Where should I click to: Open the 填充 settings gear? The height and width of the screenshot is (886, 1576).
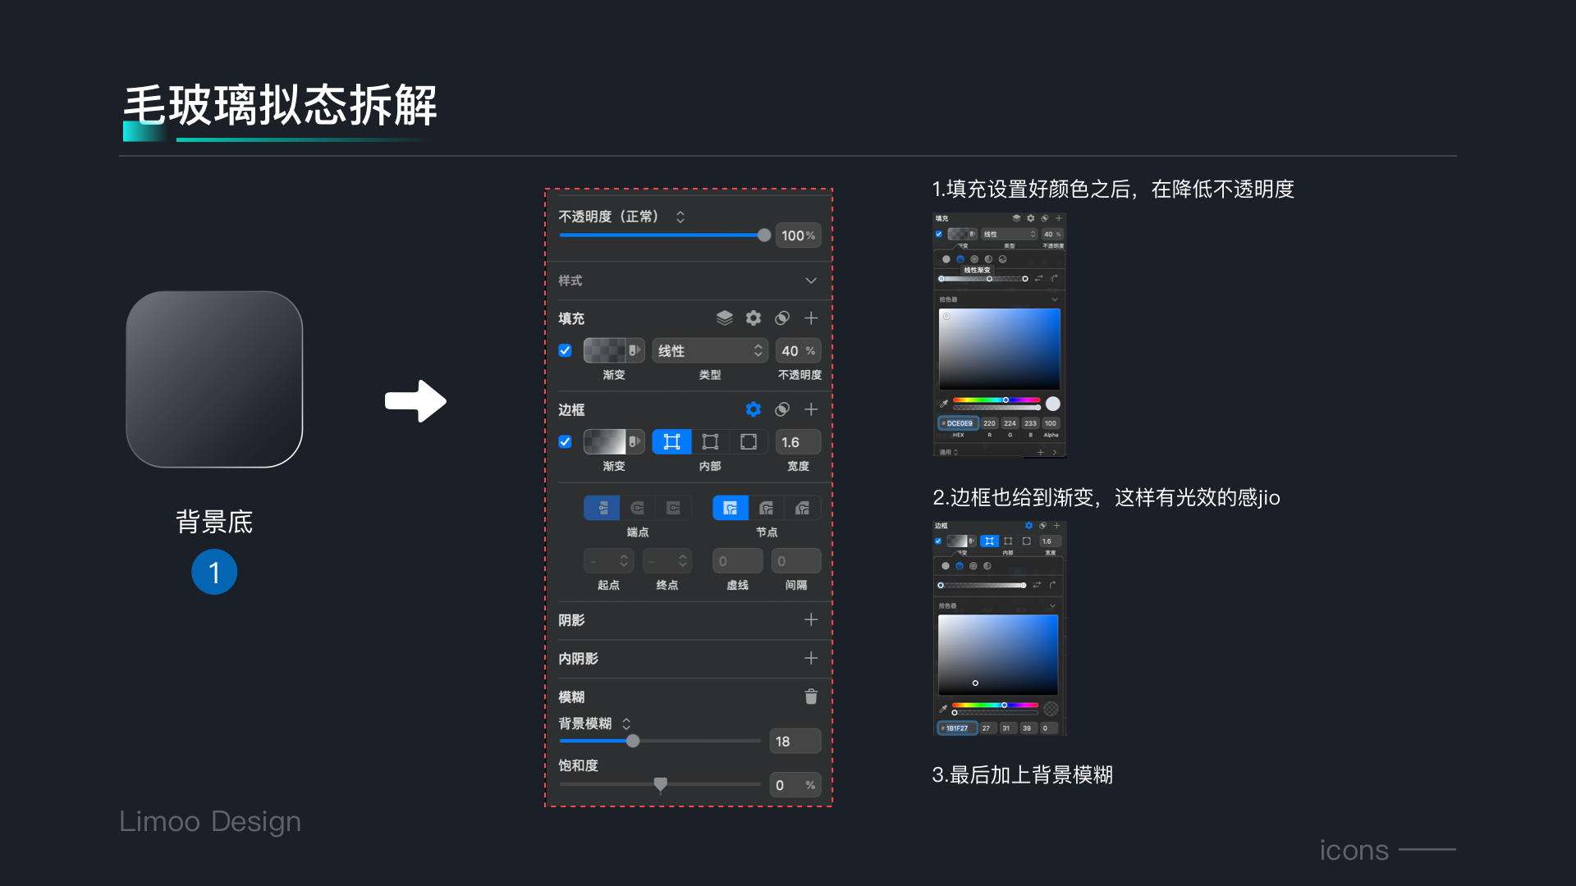click(753, 317)
